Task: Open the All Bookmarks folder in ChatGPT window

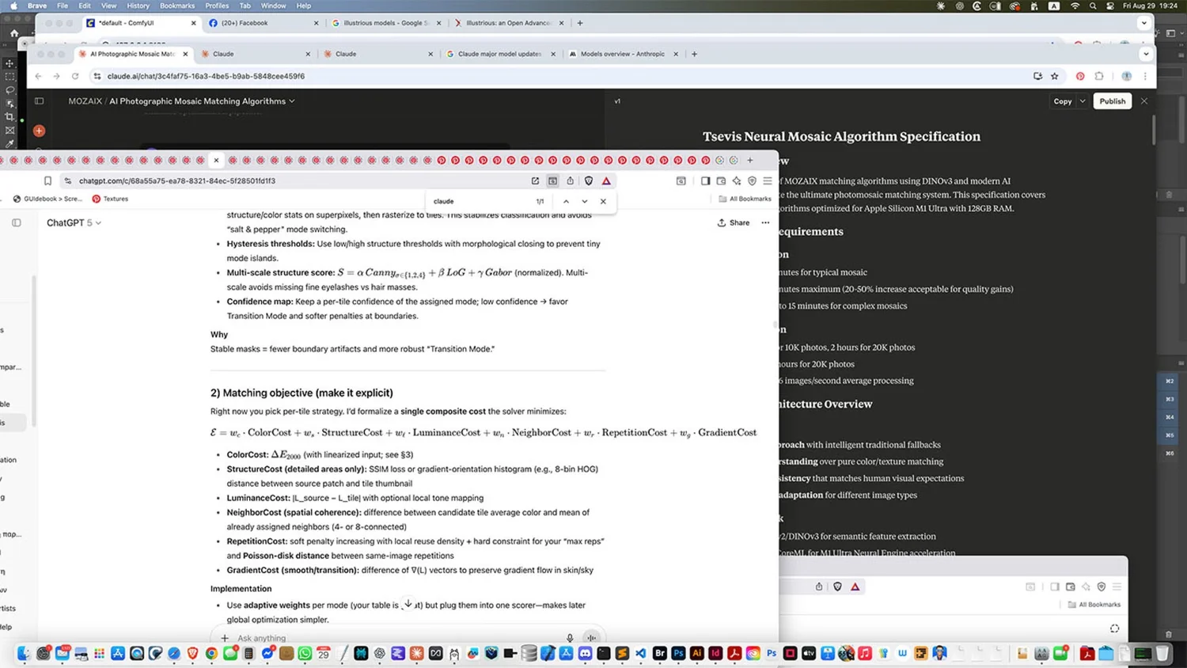Action: pos(745,199)
